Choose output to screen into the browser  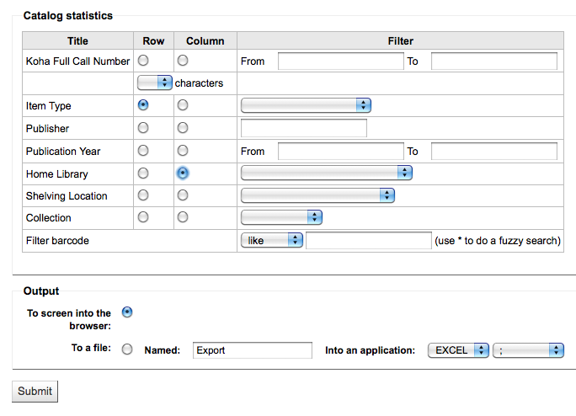tap(127, 312)
